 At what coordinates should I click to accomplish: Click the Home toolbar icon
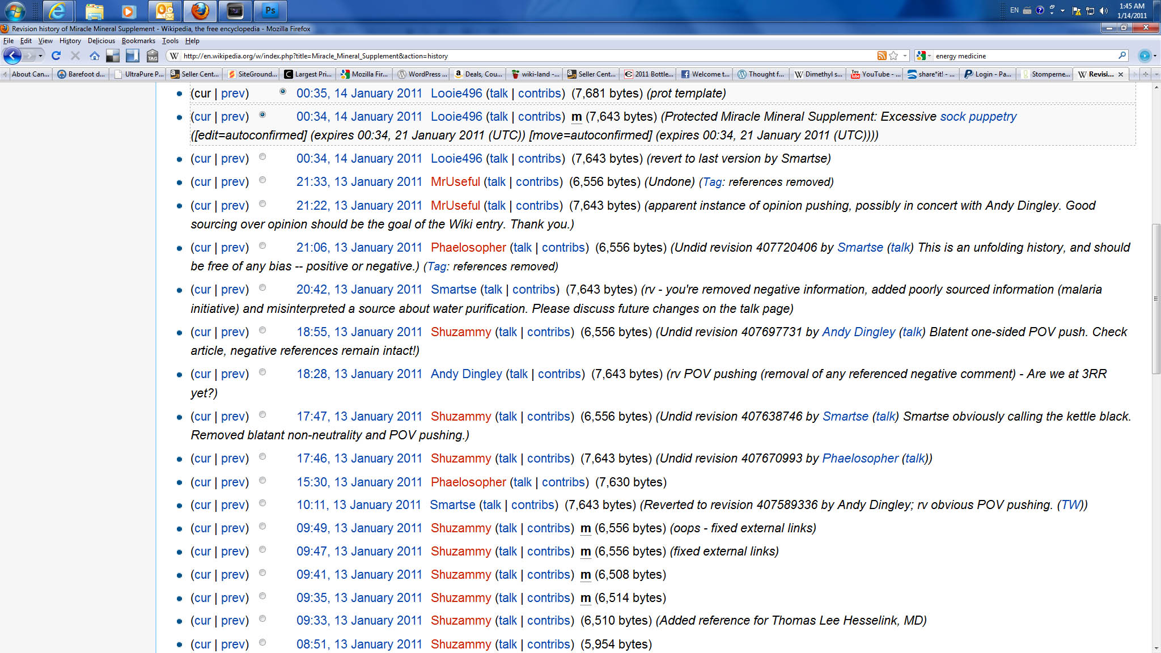(95, 56)
